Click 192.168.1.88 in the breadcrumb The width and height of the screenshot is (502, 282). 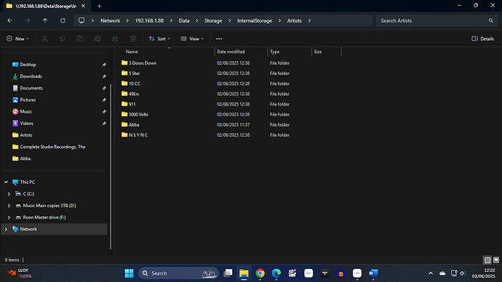149,20
